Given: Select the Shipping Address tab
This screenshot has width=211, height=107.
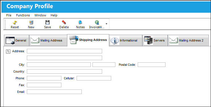Looking at the screenshot, I should [x=88, y=40].
